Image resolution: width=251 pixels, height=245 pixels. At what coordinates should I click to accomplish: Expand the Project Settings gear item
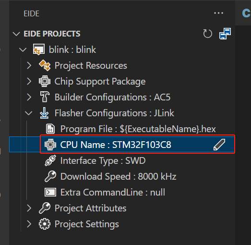(x=29, y=224)
